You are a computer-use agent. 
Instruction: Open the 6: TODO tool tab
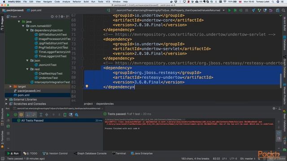coord(30,153)
